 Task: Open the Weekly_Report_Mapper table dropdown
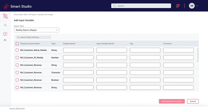coord(37,30)
